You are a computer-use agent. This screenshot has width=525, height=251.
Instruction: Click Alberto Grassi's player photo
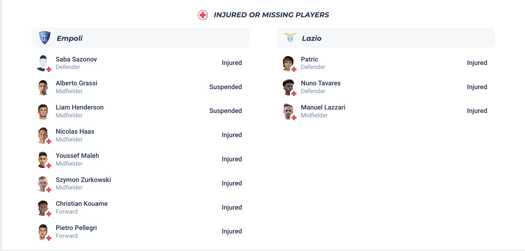(x=43, y=87)
